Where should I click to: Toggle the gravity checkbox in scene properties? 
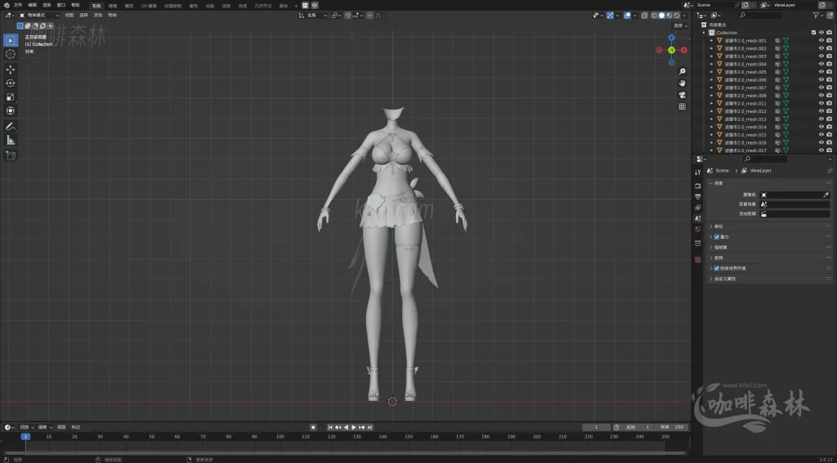[x=717, y=236]
